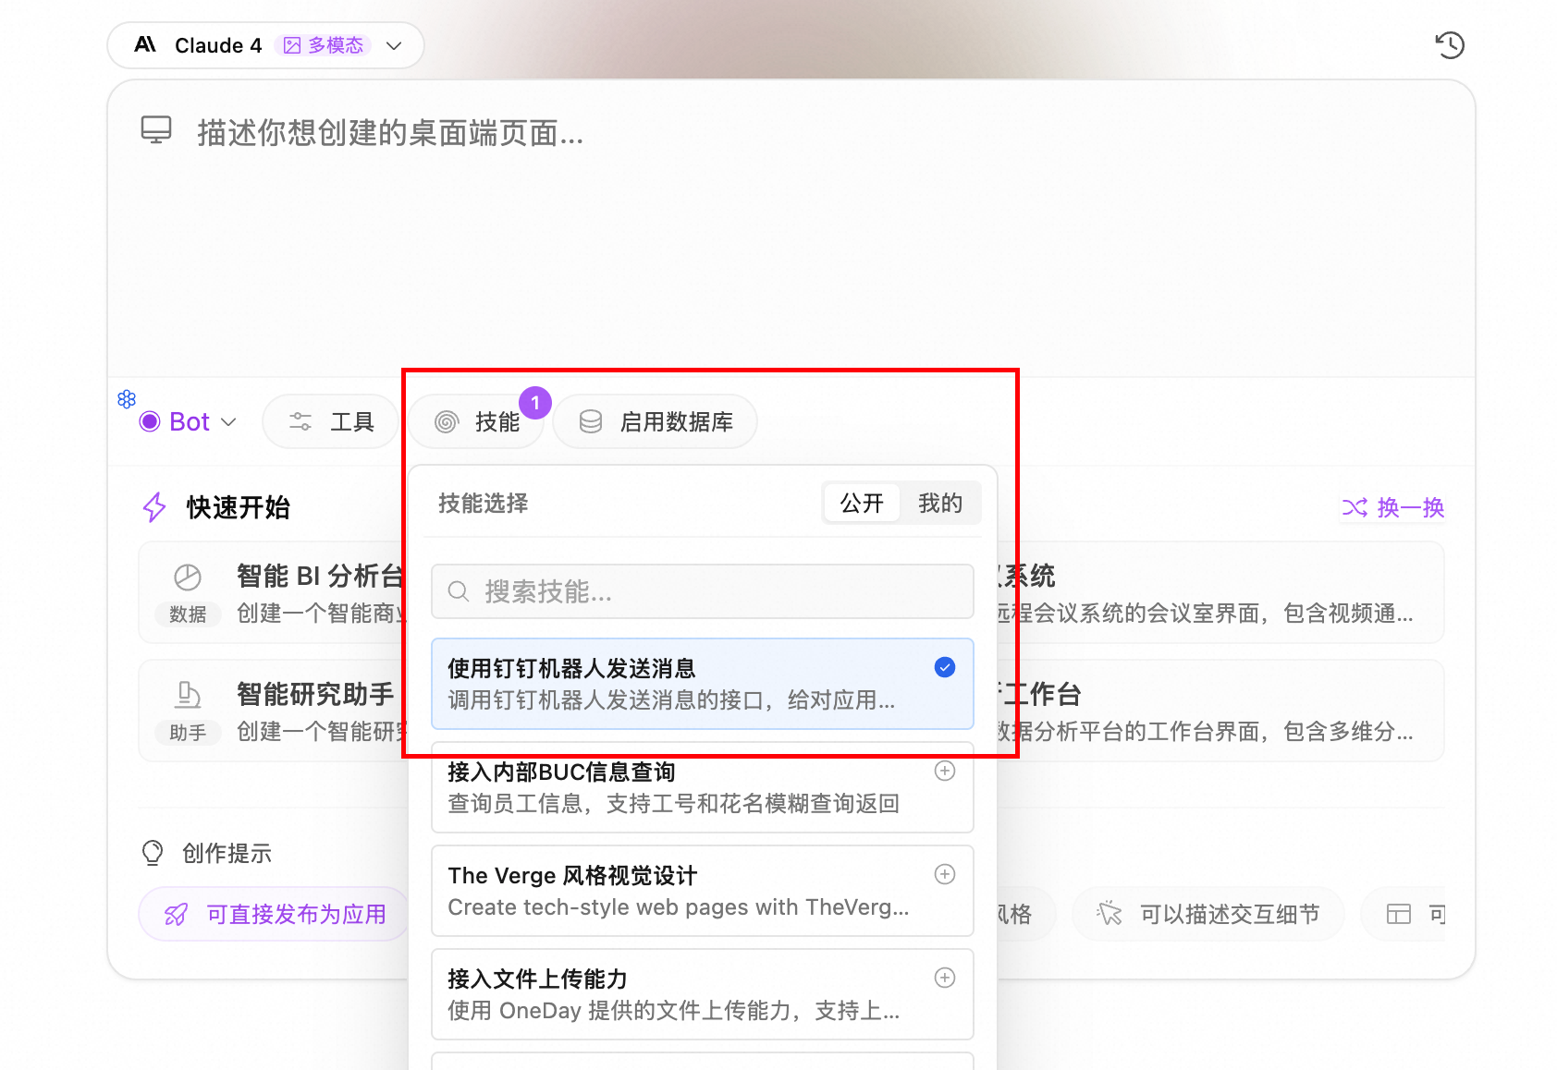This screenshot has width=1557, height=1070.
Task: Select The Verge 风格视觉设计 skill row
Action: pos(703,891)
